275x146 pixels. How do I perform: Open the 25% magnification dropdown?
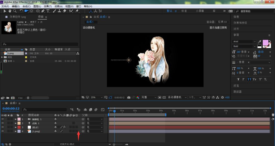(x=97, y=97)
